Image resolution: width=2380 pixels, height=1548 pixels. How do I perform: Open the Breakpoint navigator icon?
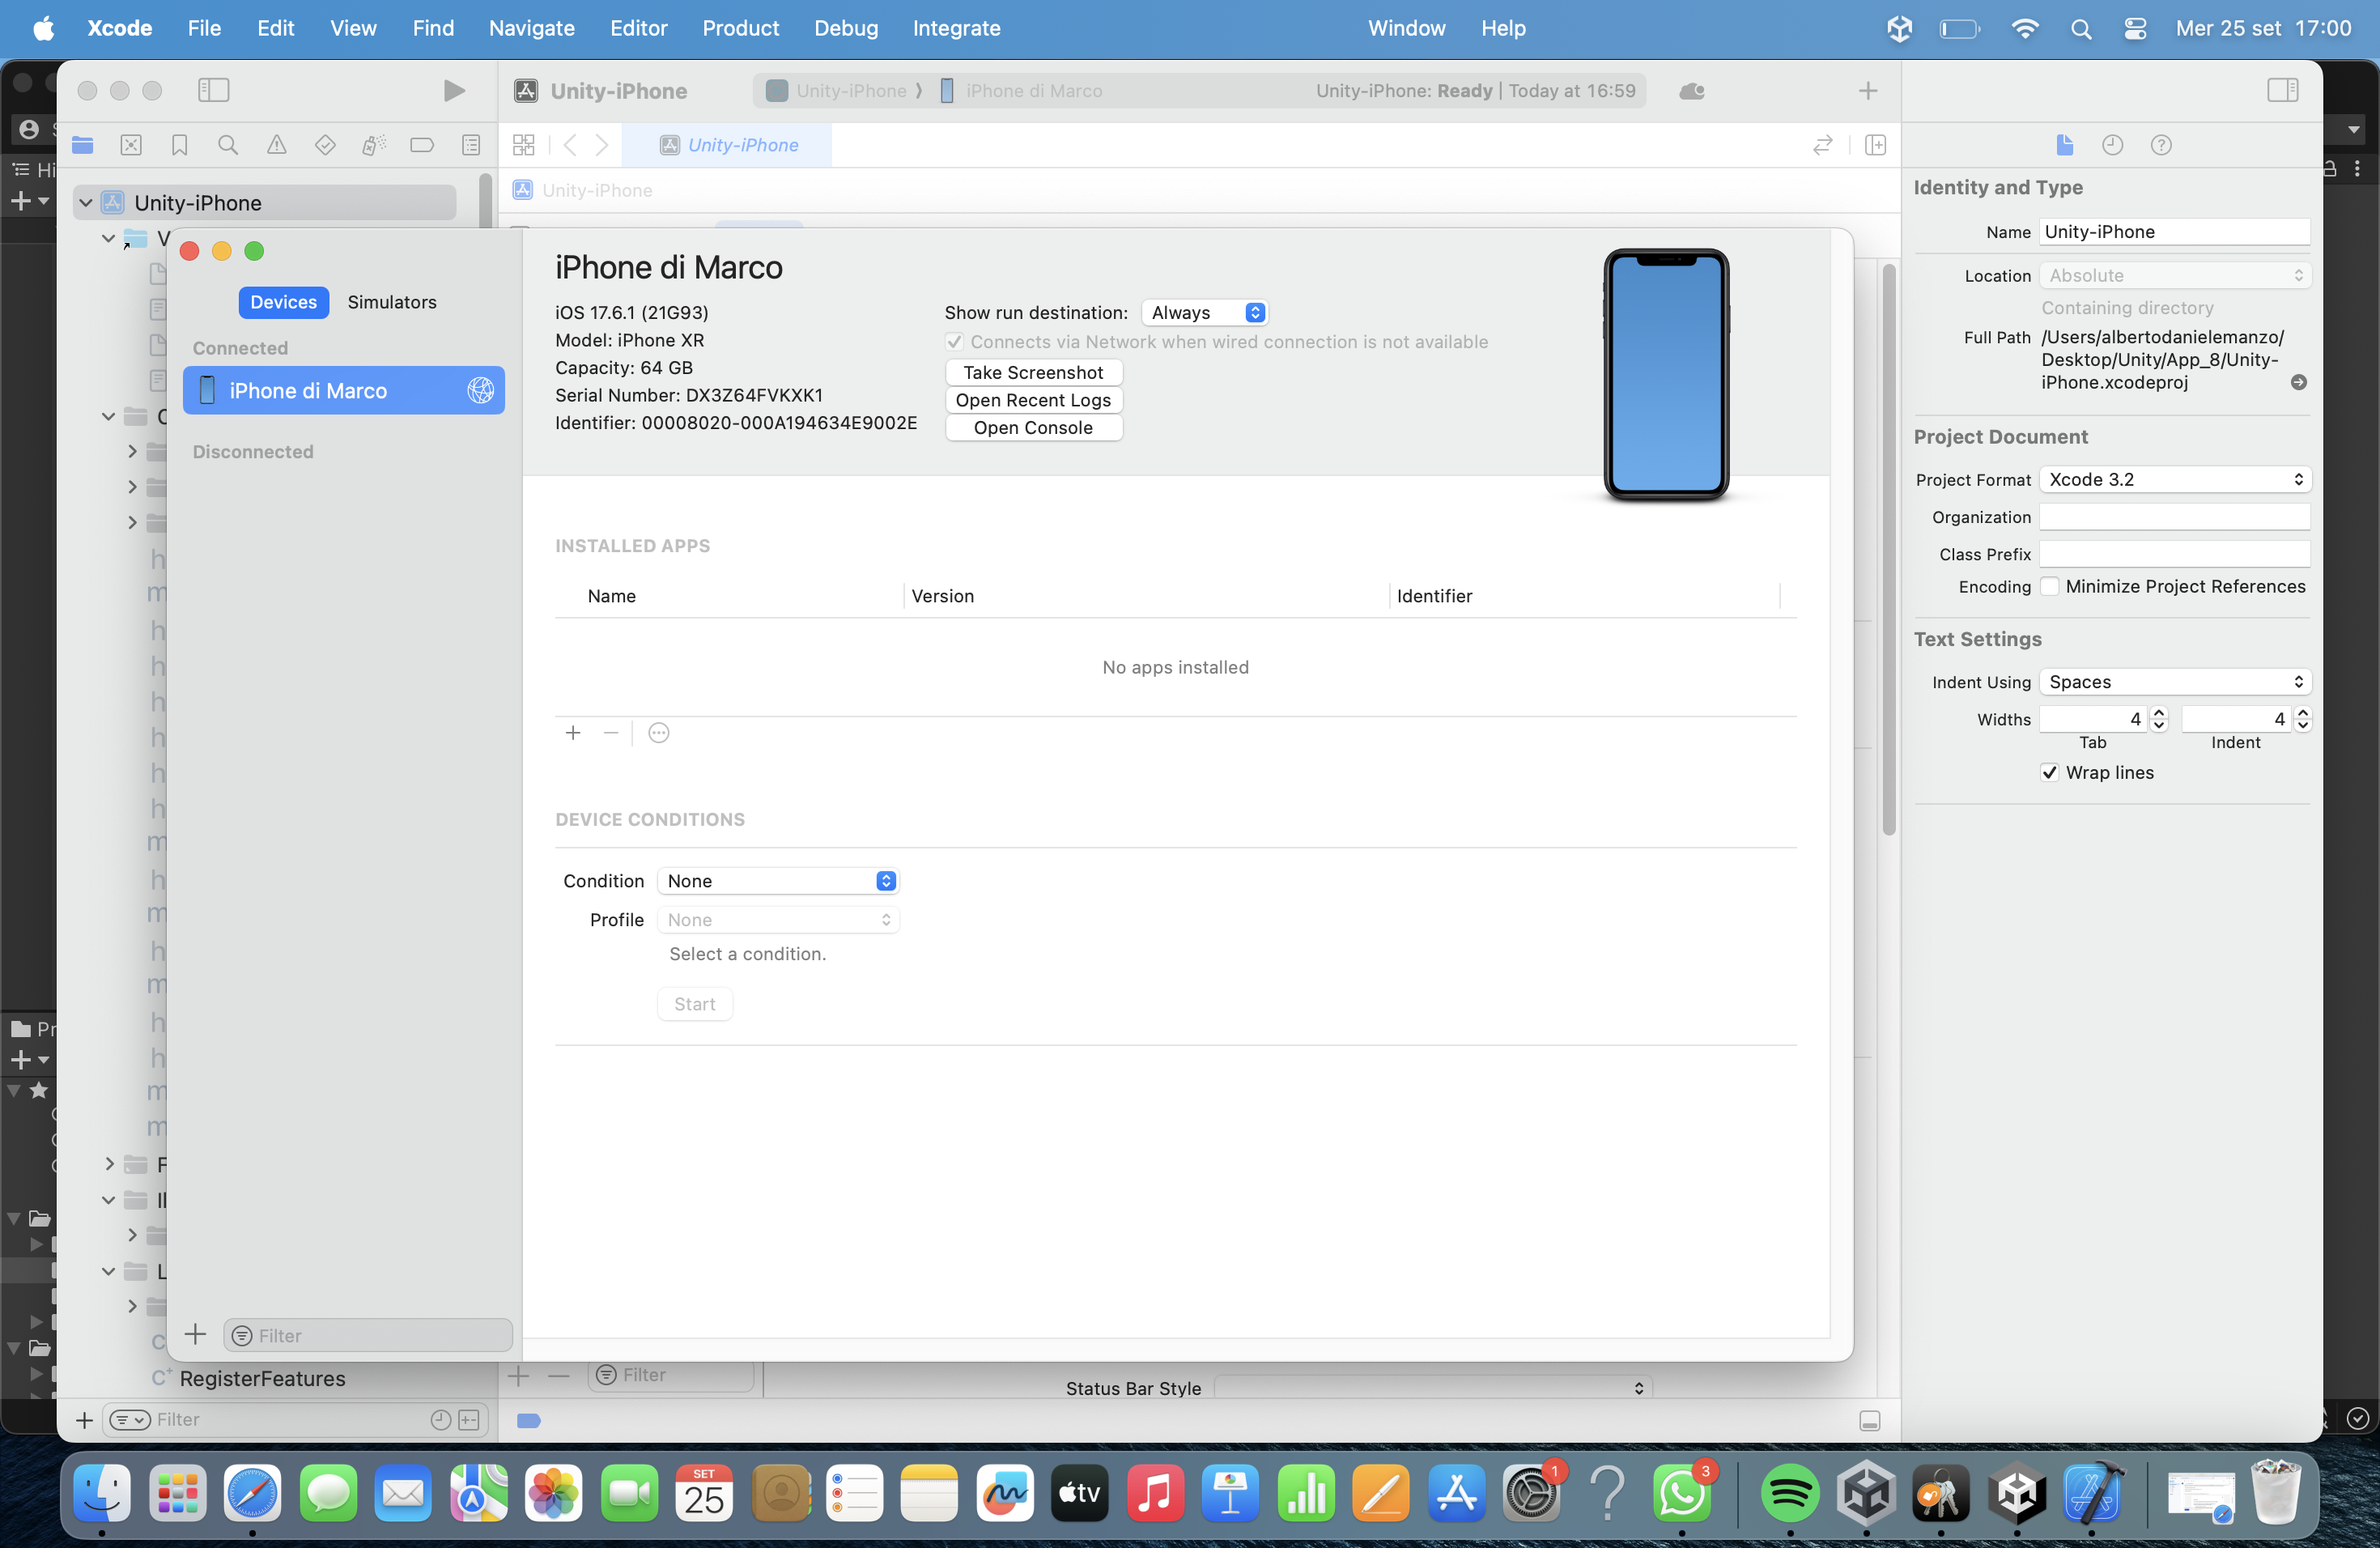click(x=422, y=145)
